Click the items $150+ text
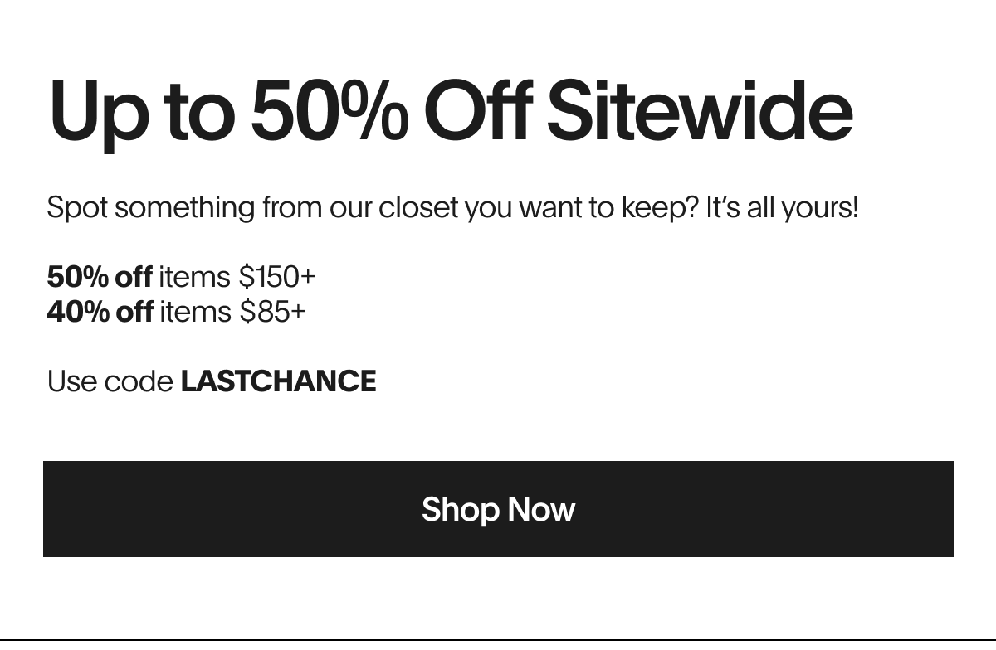 237,276
